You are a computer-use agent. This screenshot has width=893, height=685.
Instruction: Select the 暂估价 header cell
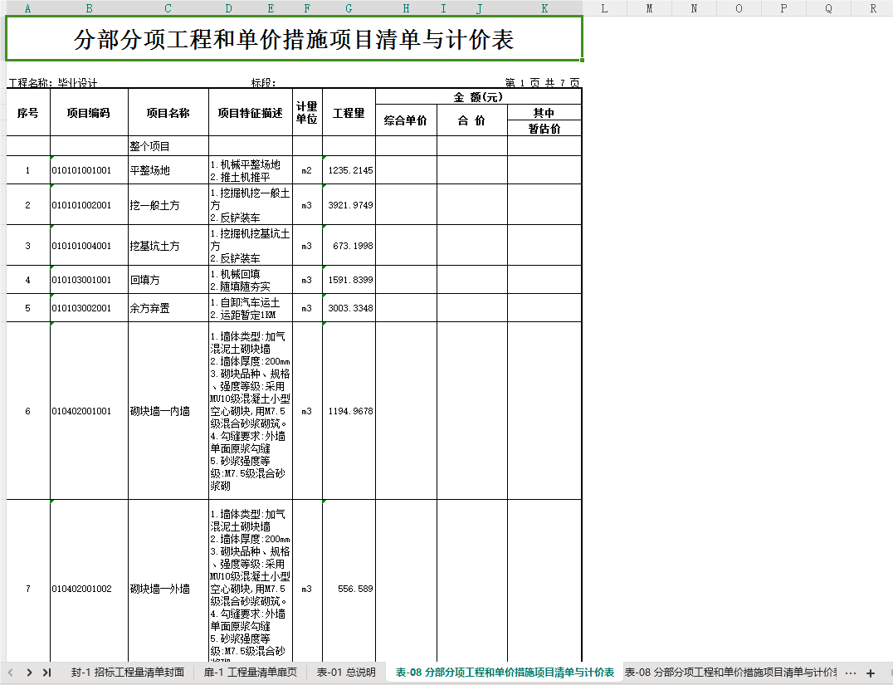point(544,128)
